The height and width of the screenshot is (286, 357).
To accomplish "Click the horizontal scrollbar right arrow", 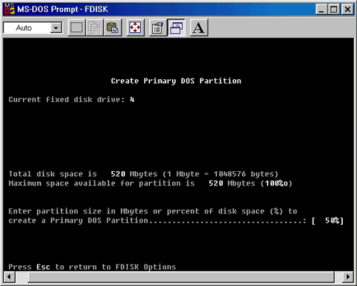I will tap(348, 277).
